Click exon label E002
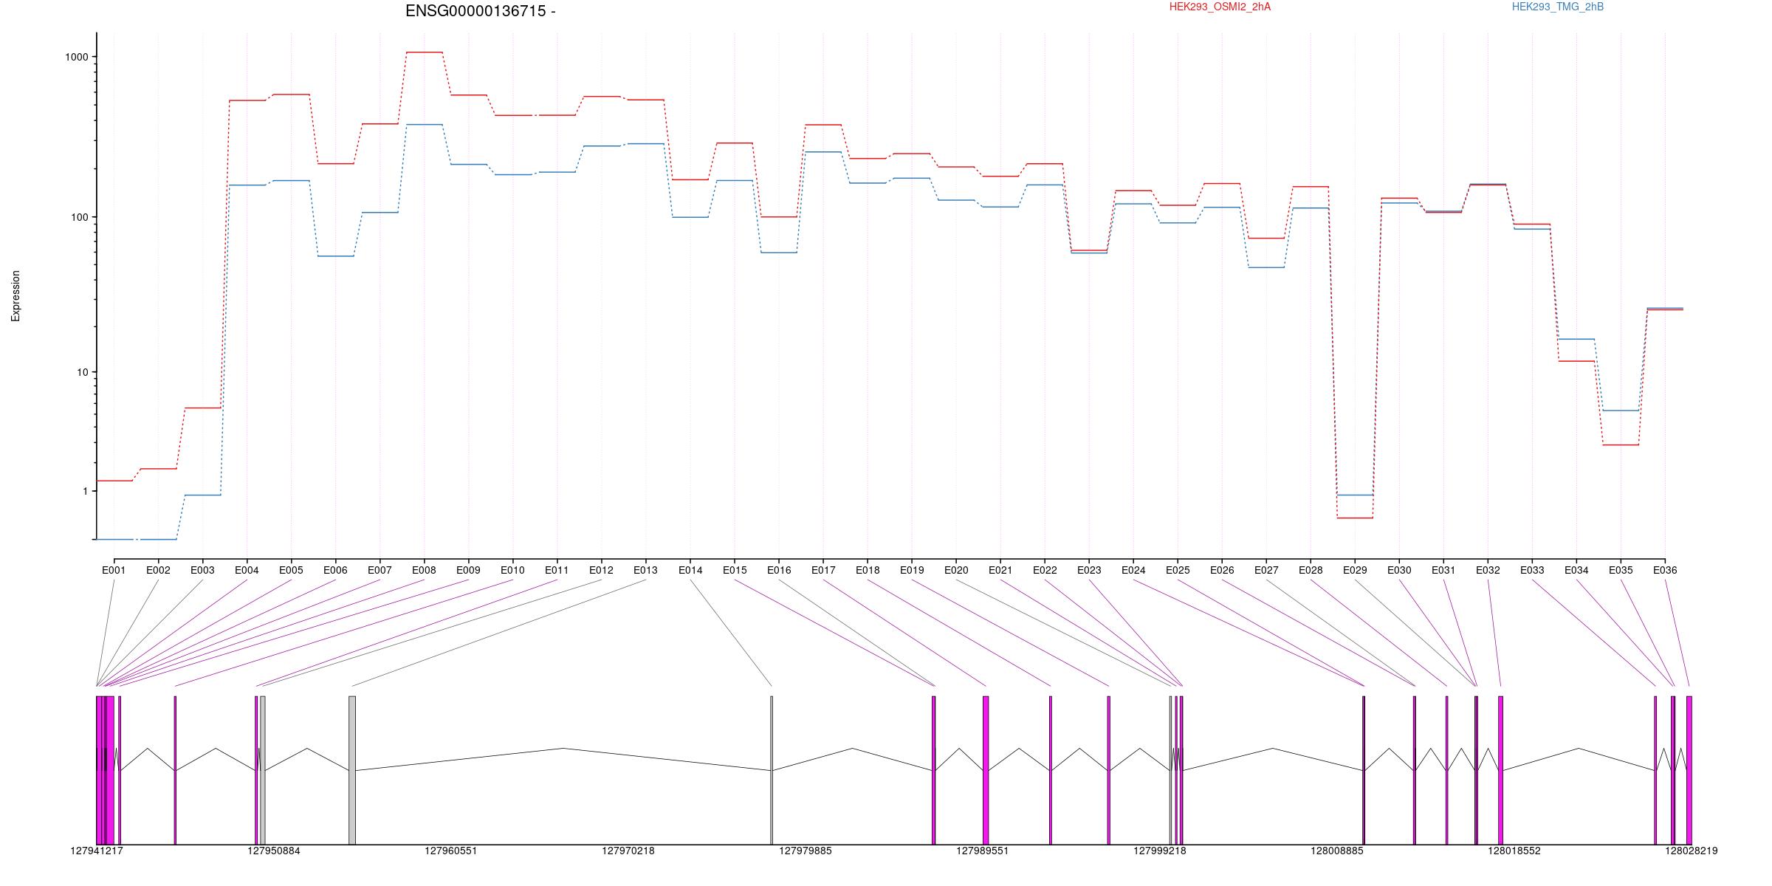1772x886 pixels. point(158,570)
